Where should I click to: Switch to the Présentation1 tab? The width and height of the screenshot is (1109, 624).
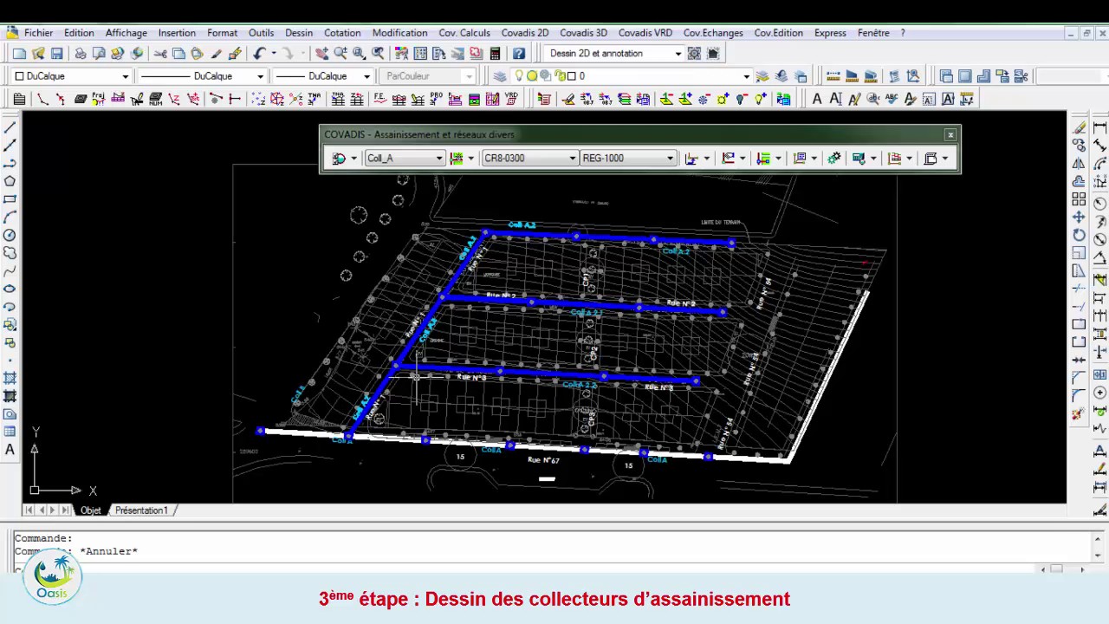(141, 510)
